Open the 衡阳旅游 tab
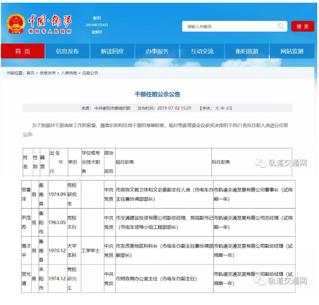319x305 pixels. click(x=247, y=52)
